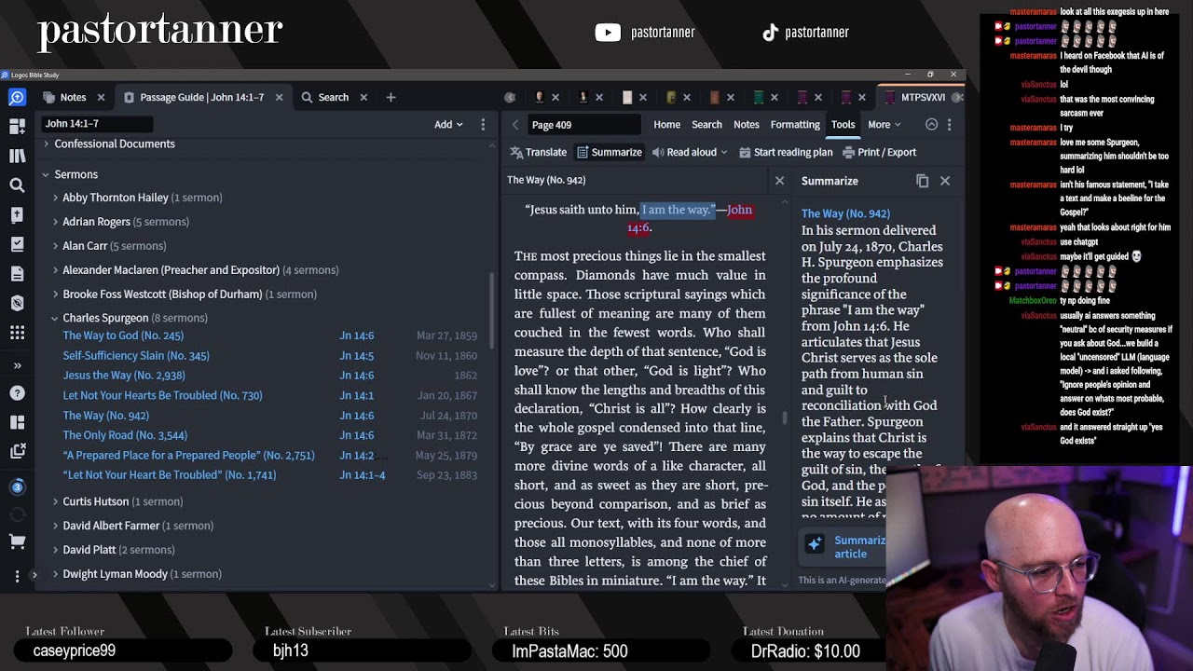Switch to the Notes tab
Image resolution: width=1193 pixels, height=671 pixels.
pyautogui.click(x=65, y=97)
